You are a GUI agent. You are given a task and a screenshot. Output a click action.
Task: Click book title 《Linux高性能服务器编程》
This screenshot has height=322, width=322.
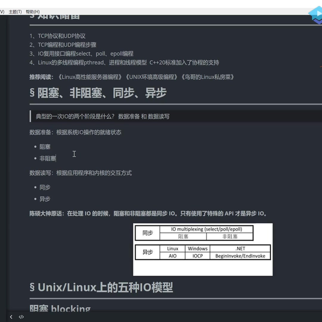pos(90,77)
